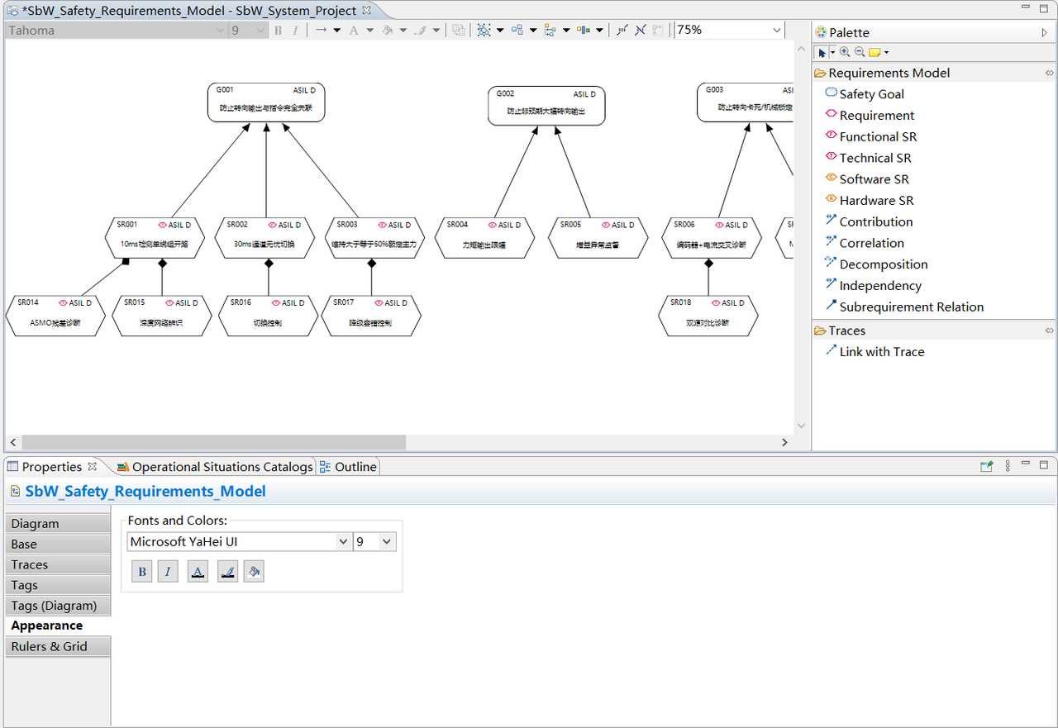Select the SR018 requirement node

click(x=708, y=316)
